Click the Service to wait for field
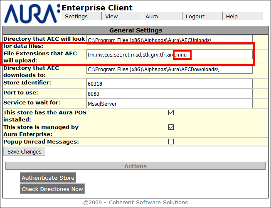This screenshot has height=208, width=271. click(x=170, y=104)
